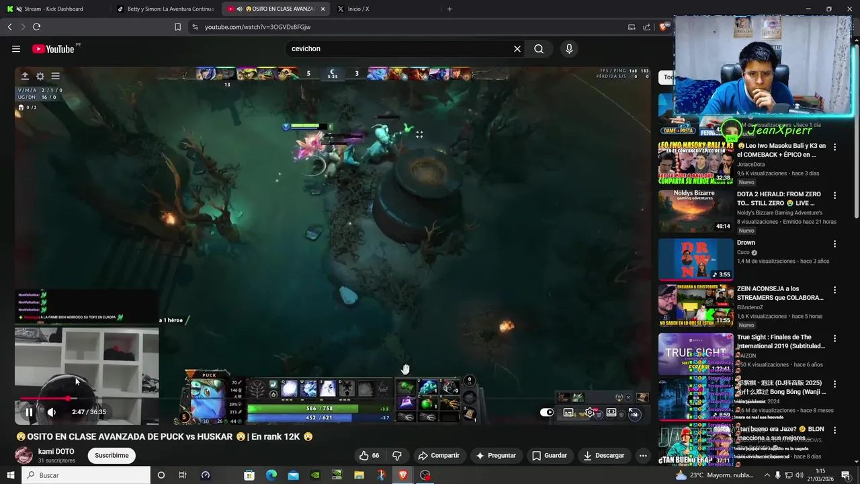Download the video using Descargar
Image resolution: width=860 pixels, height=484 pixels.
[604, 455]
